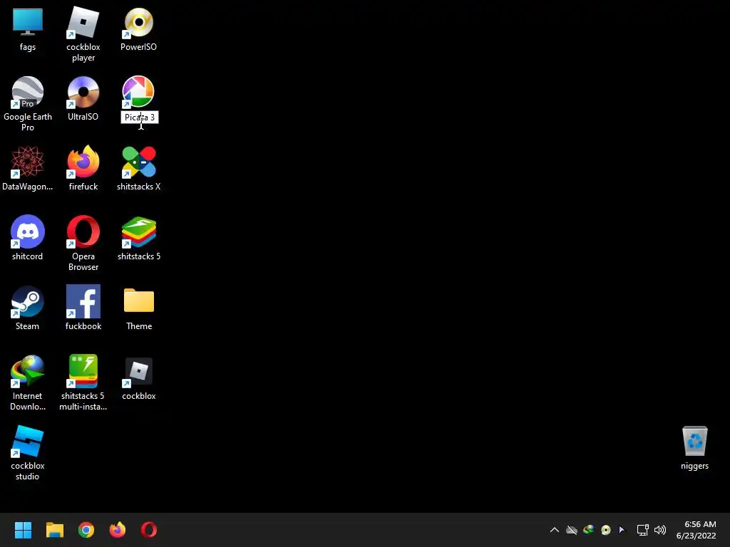
Task: Open the Windows Start menu
Action: point(23,530)
